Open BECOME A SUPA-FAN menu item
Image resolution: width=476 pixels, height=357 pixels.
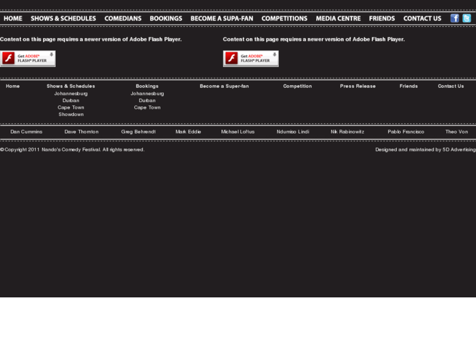pyautogui.click(x=221, y=18)
